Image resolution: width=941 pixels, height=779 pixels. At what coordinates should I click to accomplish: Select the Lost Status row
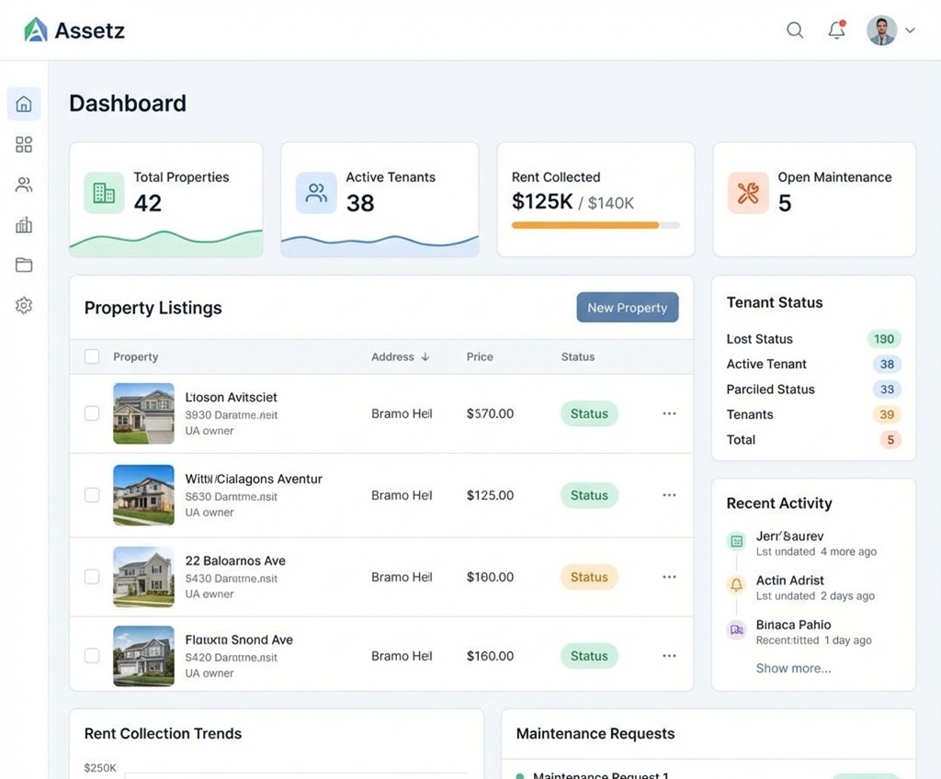pyautogui.click(x=759, y=339)
